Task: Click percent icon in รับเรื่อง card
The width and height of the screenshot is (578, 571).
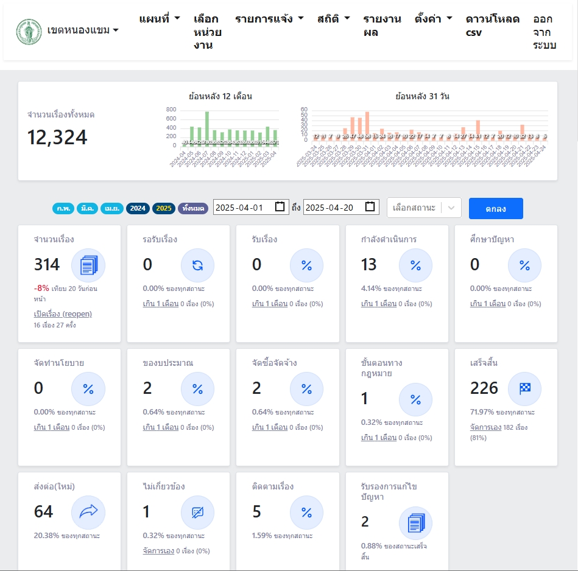Action: pyautogui.click(x=307, y=265)
